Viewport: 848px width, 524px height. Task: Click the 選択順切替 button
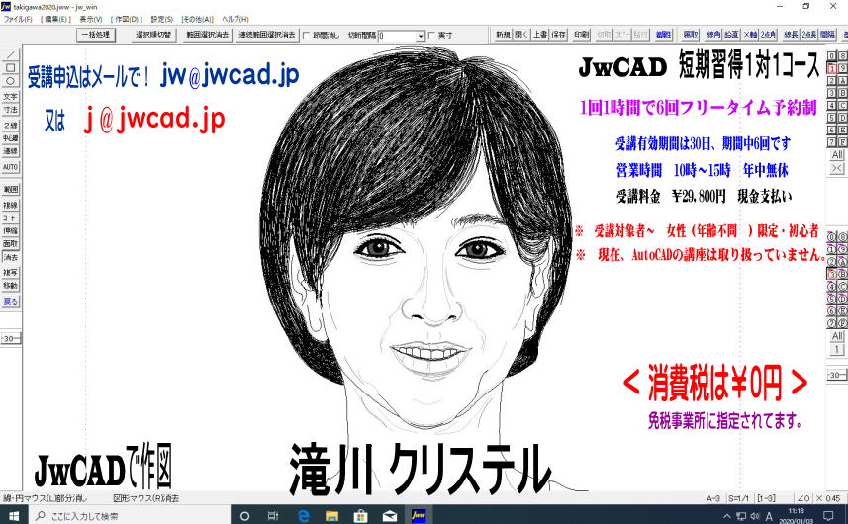point(153,35)
